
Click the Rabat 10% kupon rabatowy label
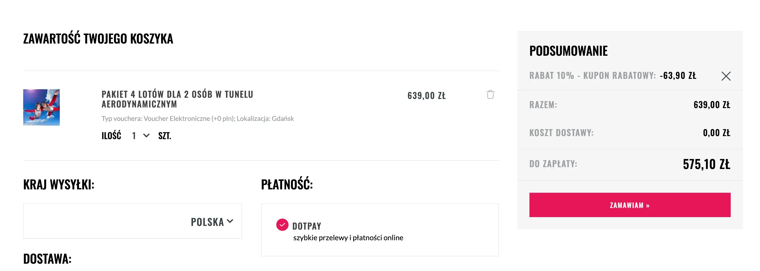tap(592, 76)
